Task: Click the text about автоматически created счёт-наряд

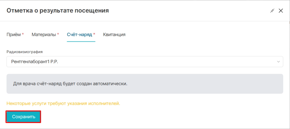Action: [71, 84]
